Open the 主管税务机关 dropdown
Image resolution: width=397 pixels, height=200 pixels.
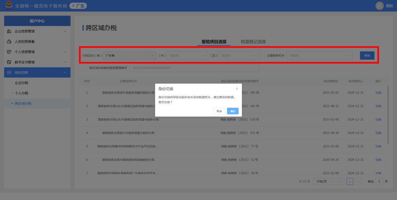pyautogui.click(x=319, y=55)
